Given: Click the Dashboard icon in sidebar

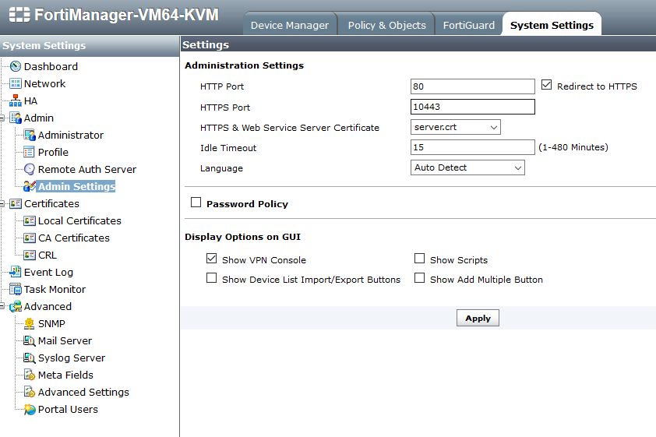Looking at the screenshot, I should (x=16, y=67).
